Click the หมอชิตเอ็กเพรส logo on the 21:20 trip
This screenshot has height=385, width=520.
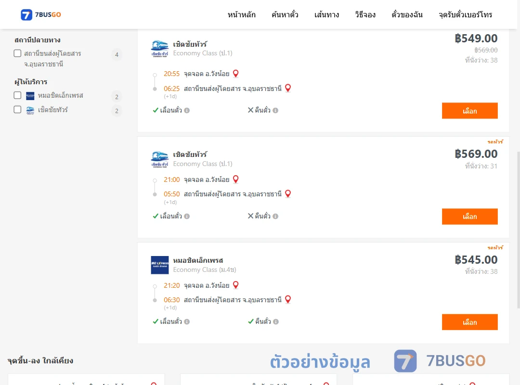[159, 265]
